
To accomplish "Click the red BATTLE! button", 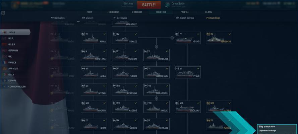I will [149, 5].
